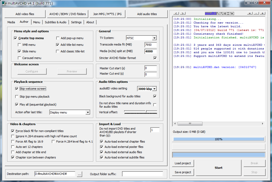This screenshot has height=182, width=272.
Task: Click log scrollbar right arrow
Action: click(x=263, y=124)
